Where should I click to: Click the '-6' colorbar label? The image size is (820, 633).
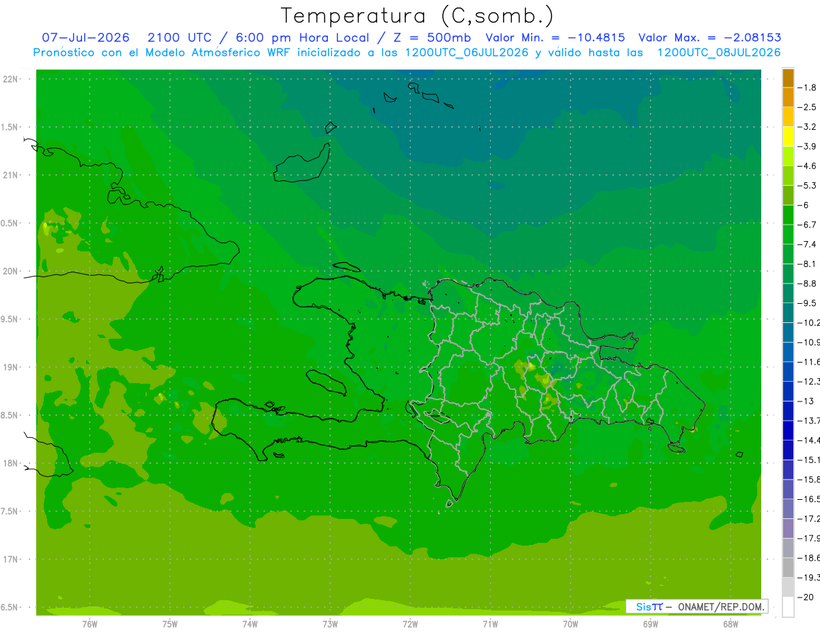pyautogui.click(x=804, y=205)
